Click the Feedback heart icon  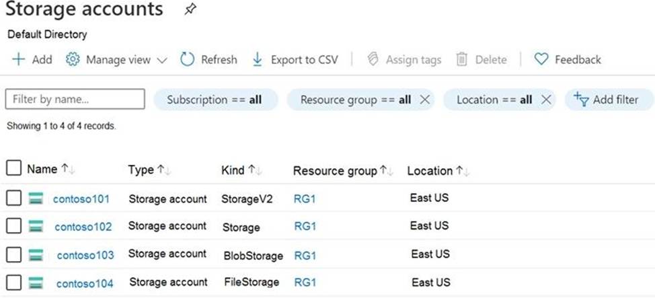[541, 59]
